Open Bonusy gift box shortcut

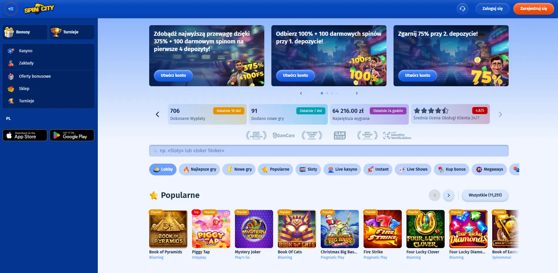[25, 32]
